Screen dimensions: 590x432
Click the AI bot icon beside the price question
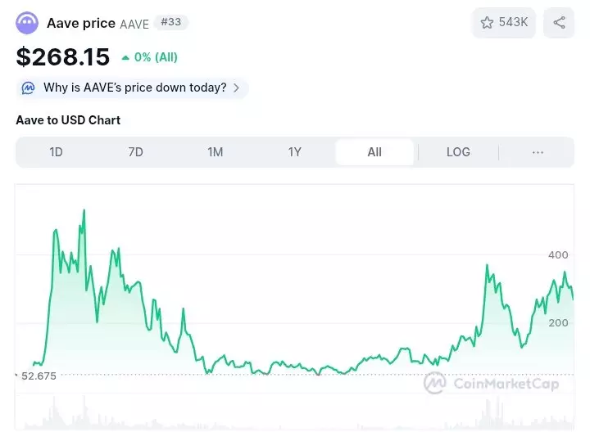[29, 88]
